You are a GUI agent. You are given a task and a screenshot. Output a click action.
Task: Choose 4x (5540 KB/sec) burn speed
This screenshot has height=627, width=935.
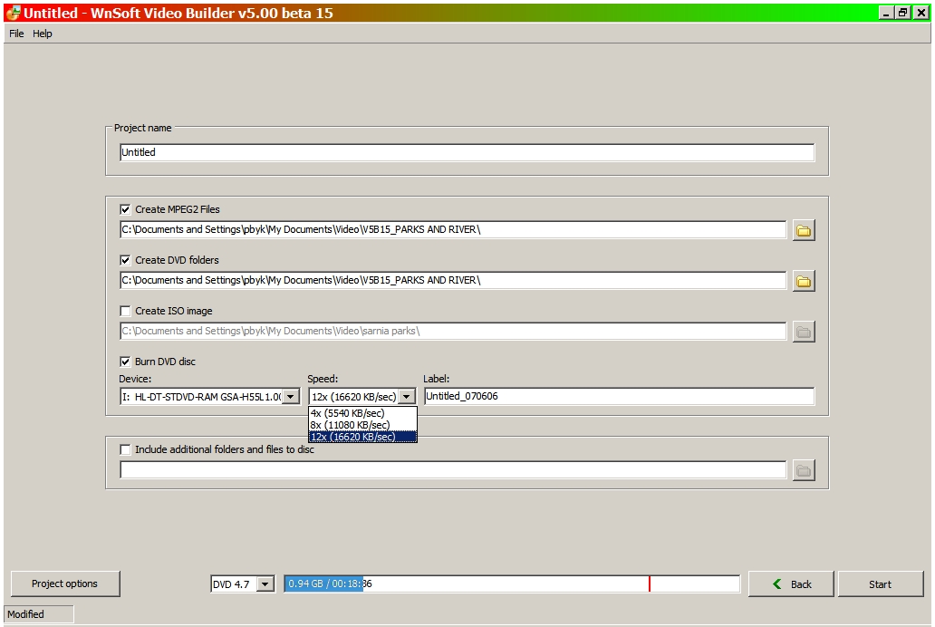[x=362, y=413]
